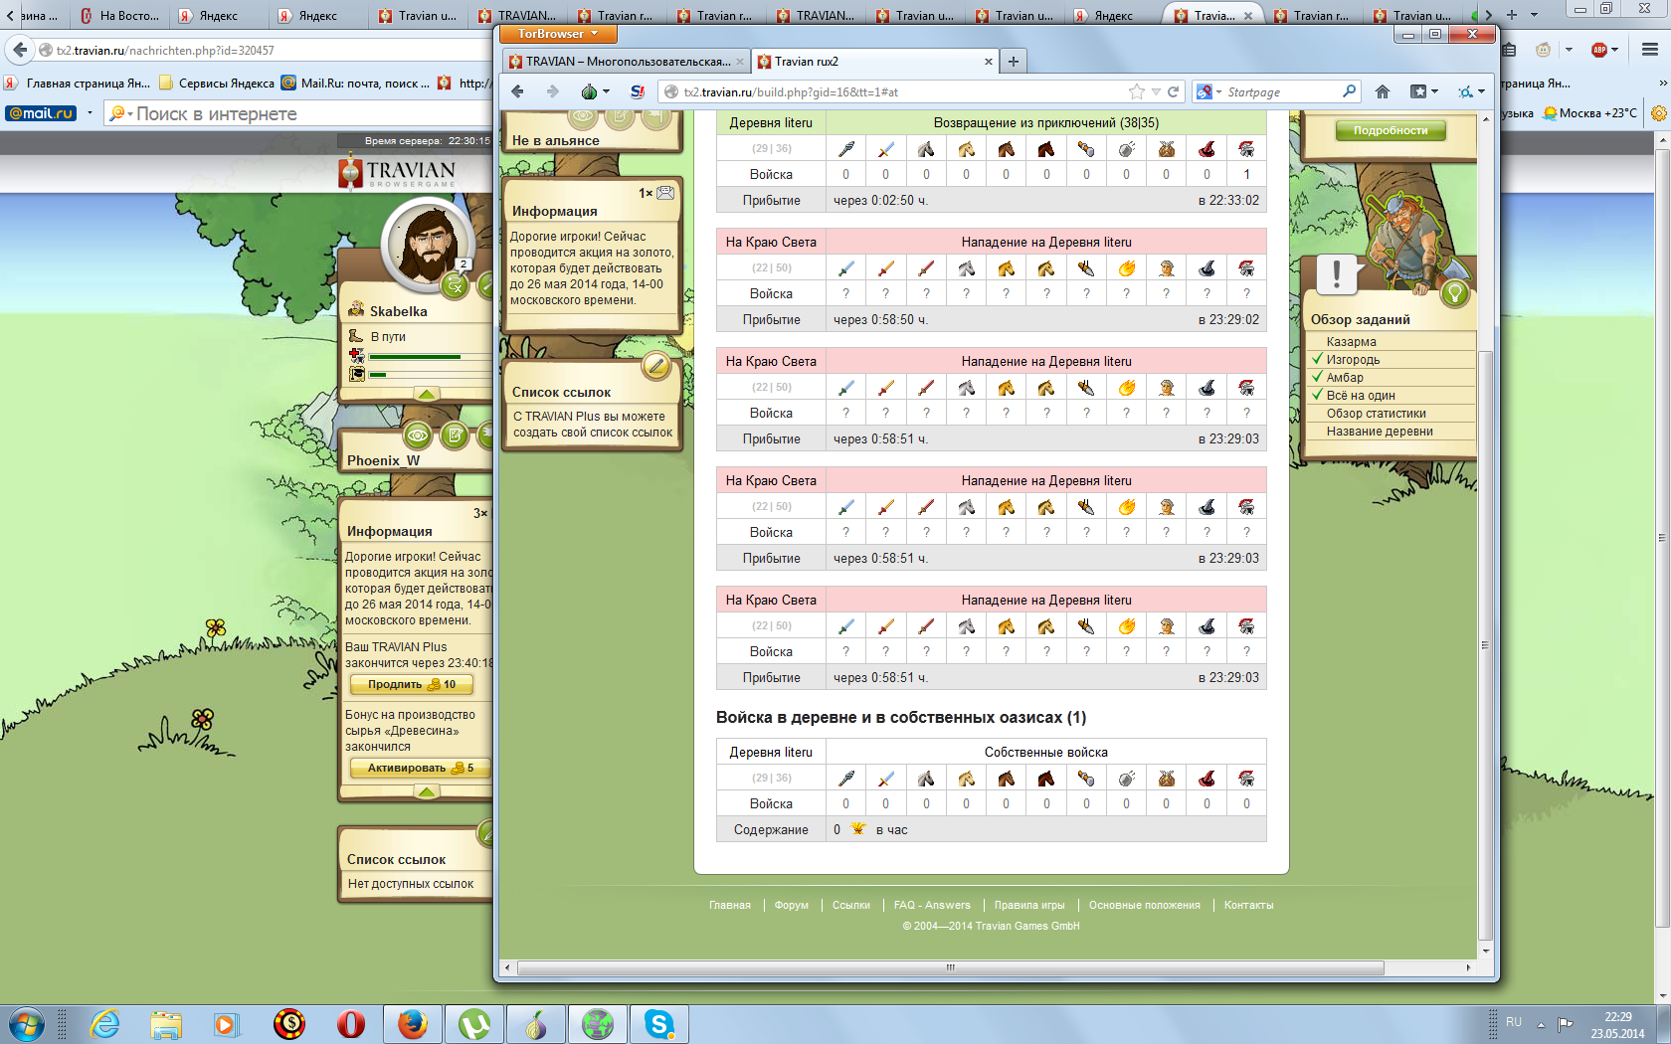Screen dimensions: 1671x1044
Task: Go to TorBrowser home page
Action: click(1383, 91)
